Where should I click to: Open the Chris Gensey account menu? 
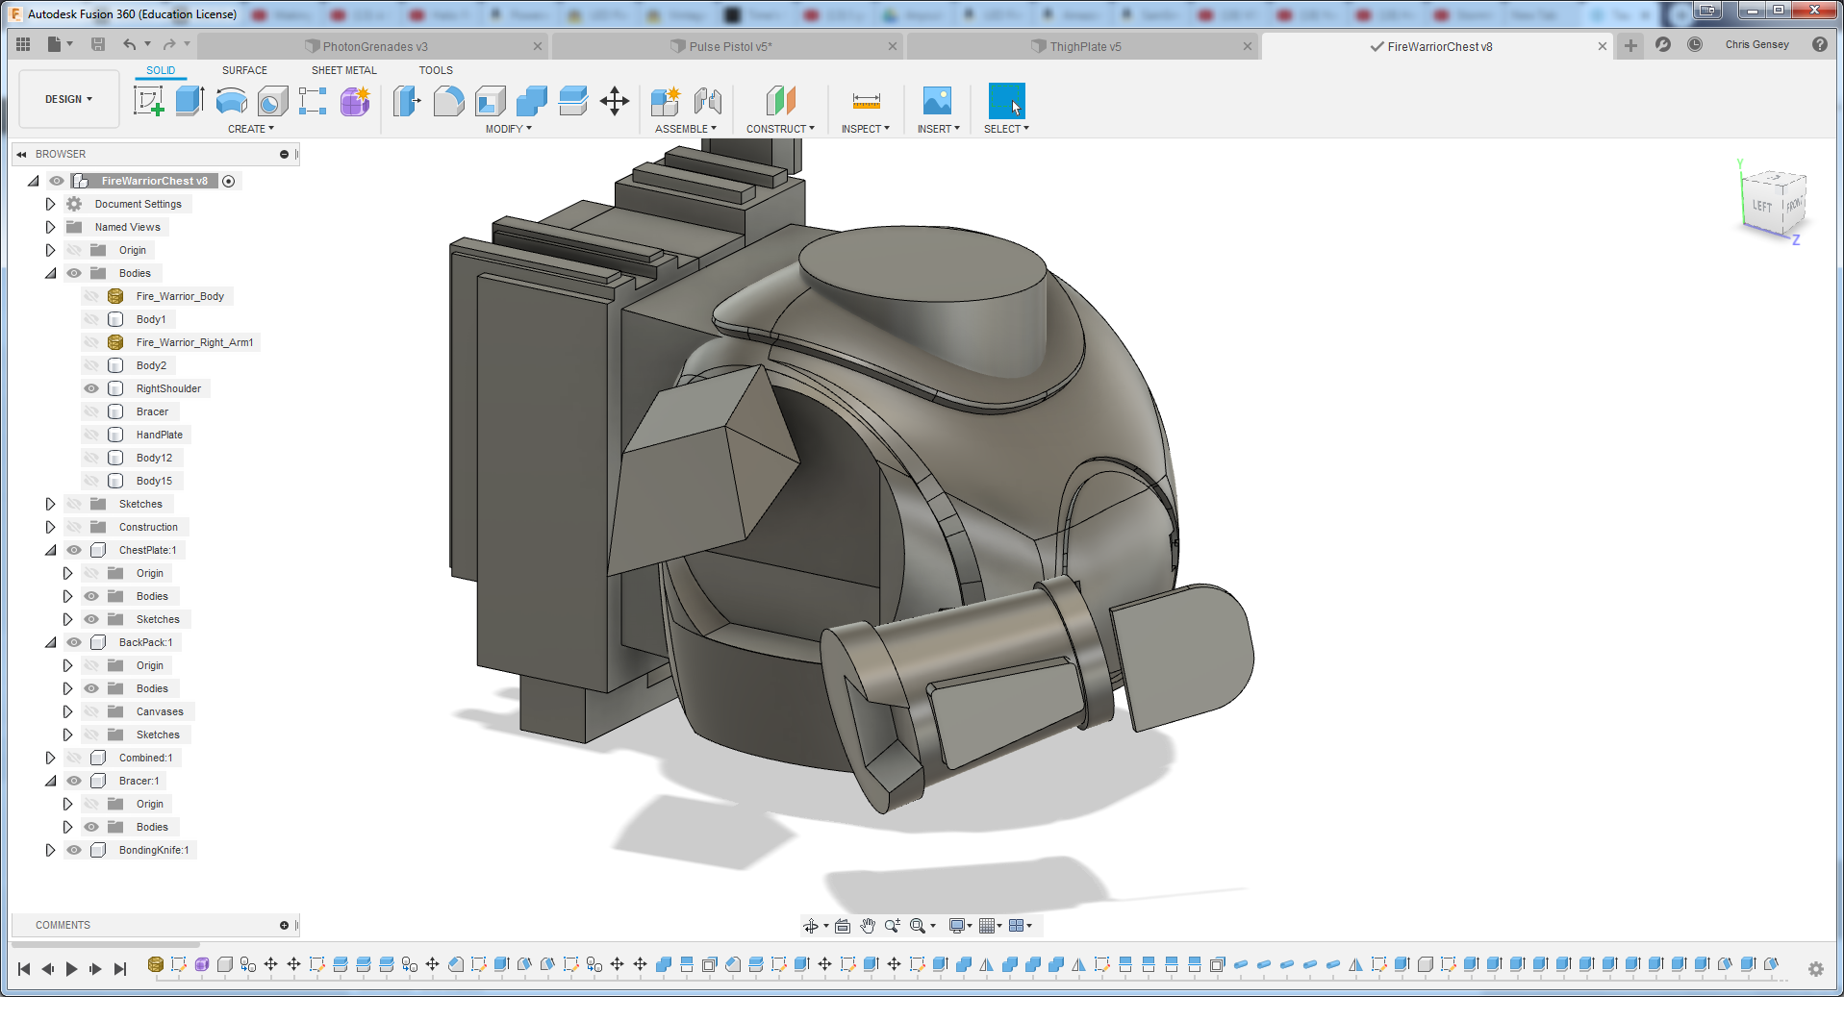tap(1756, 44)
